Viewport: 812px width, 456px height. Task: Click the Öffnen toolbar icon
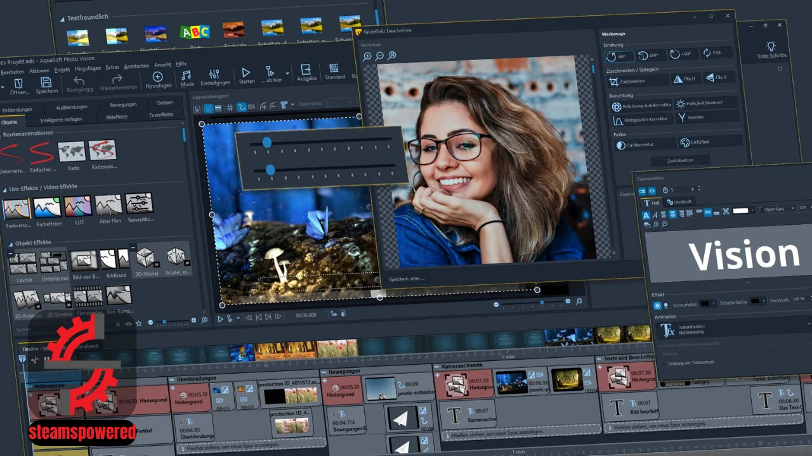click(18, 84)
